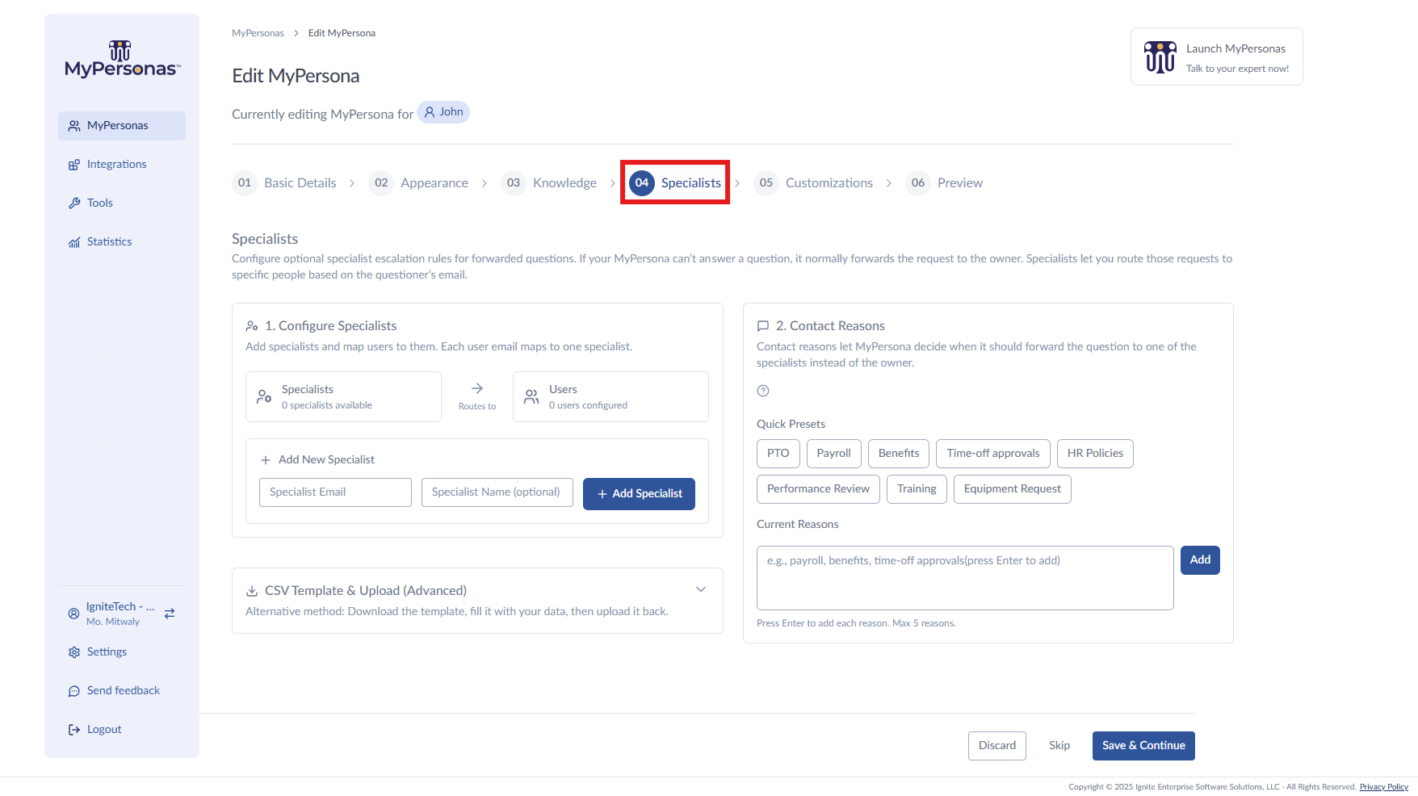Open Integrations in sidebar
Viewport: 1418px width, 796px height.
[x=122, y=165]
